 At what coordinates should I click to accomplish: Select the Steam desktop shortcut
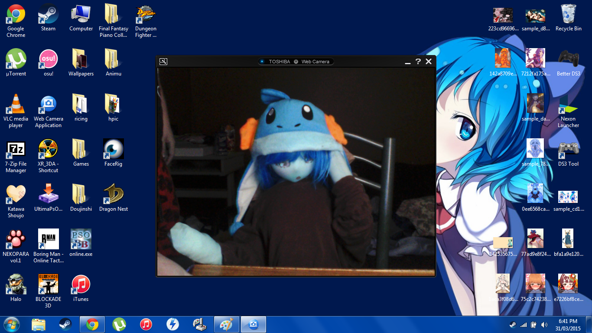pyautogui.click(x=49, y=18)
